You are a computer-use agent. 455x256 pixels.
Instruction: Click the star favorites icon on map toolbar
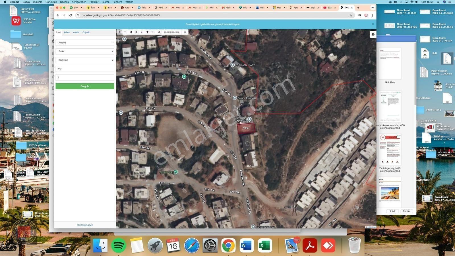coord(147,32)
